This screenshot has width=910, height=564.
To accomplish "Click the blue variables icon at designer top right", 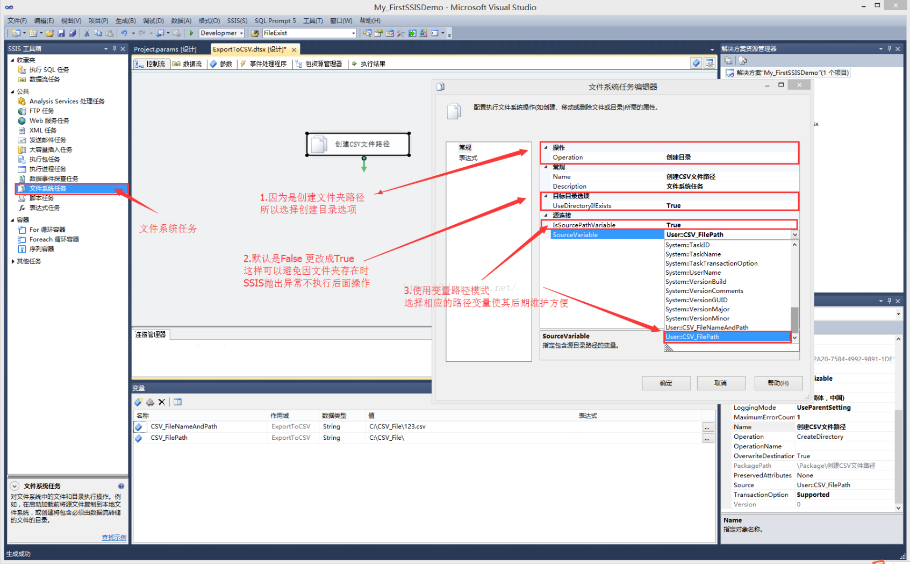I will [697, 63].
